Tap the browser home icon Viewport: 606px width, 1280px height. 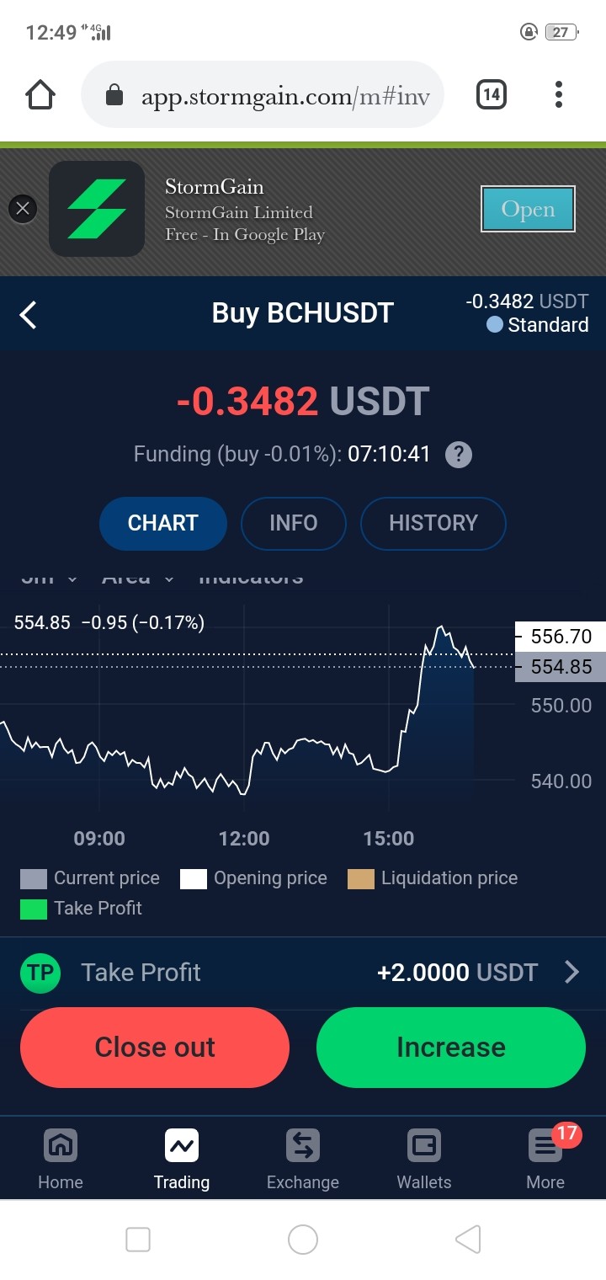pyautogui.click(x=40, y=94)
